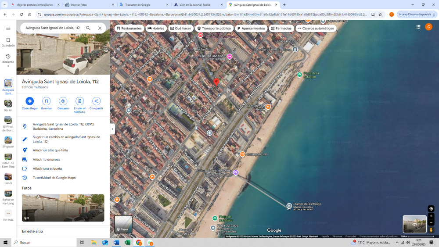Screen dimensions: 439x247
Task: Click Guardar to save this place
Action: 47,104
